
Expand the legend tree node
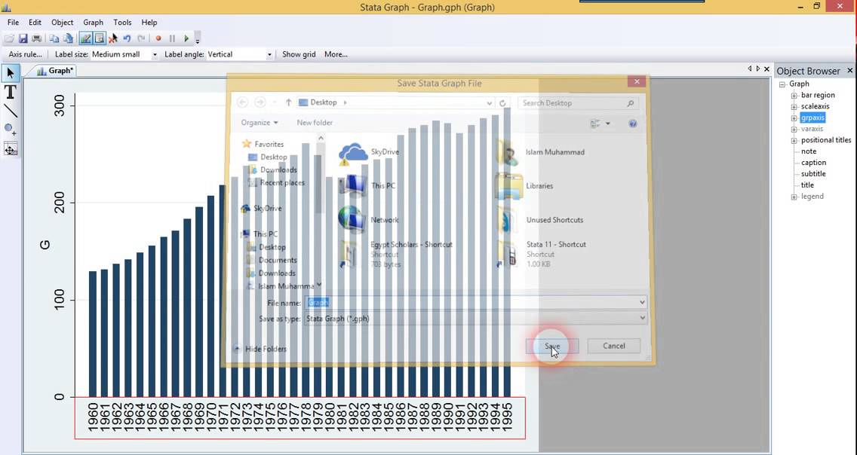(794, 197)
